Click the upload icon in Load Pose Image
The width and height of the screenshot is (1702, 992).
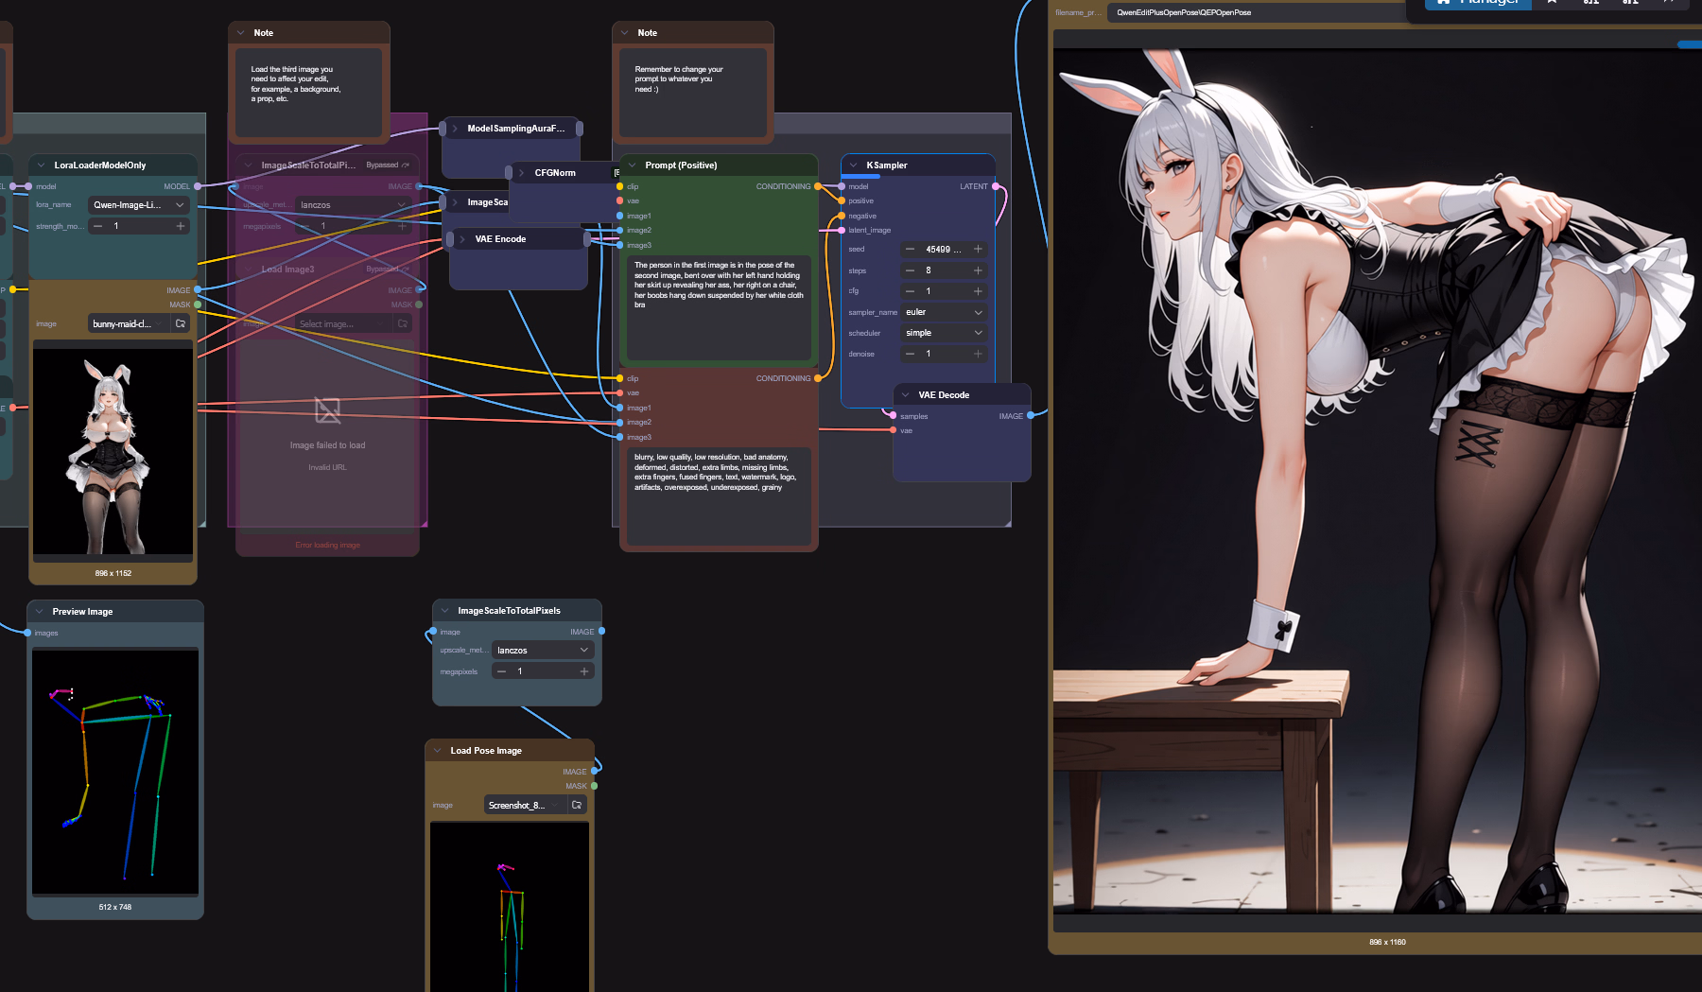point(577,805)
